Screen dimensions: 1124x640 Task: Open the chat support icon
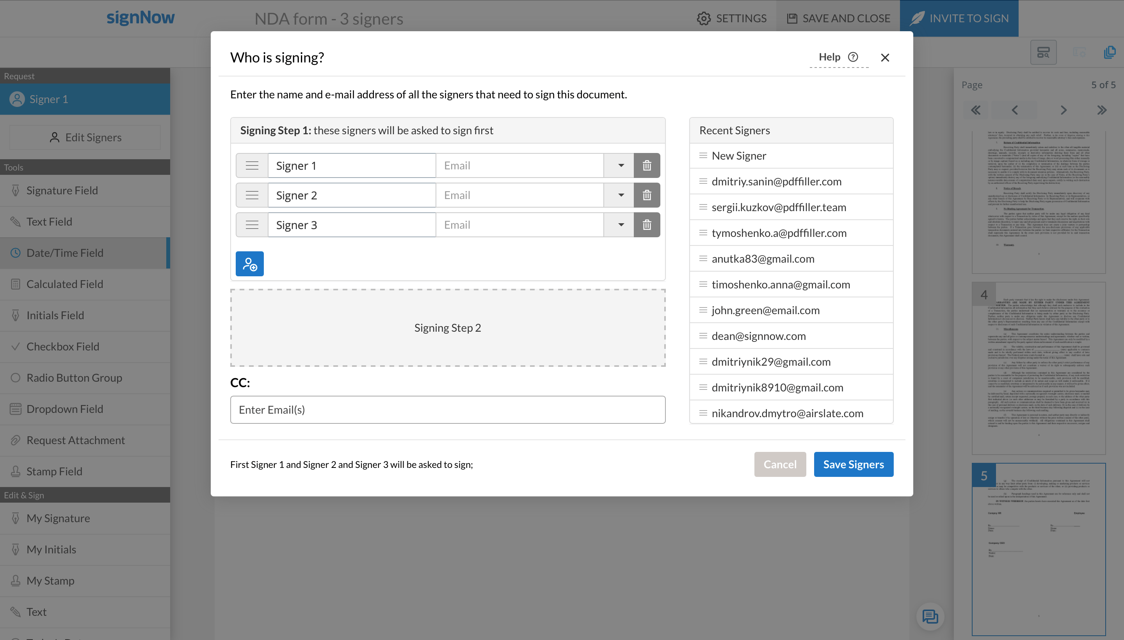tap(930, 616)
